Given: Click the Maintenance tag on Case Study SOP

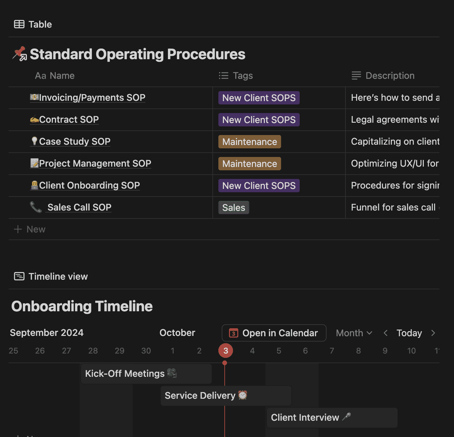Looking at the screenshot, I should (250, 142).
